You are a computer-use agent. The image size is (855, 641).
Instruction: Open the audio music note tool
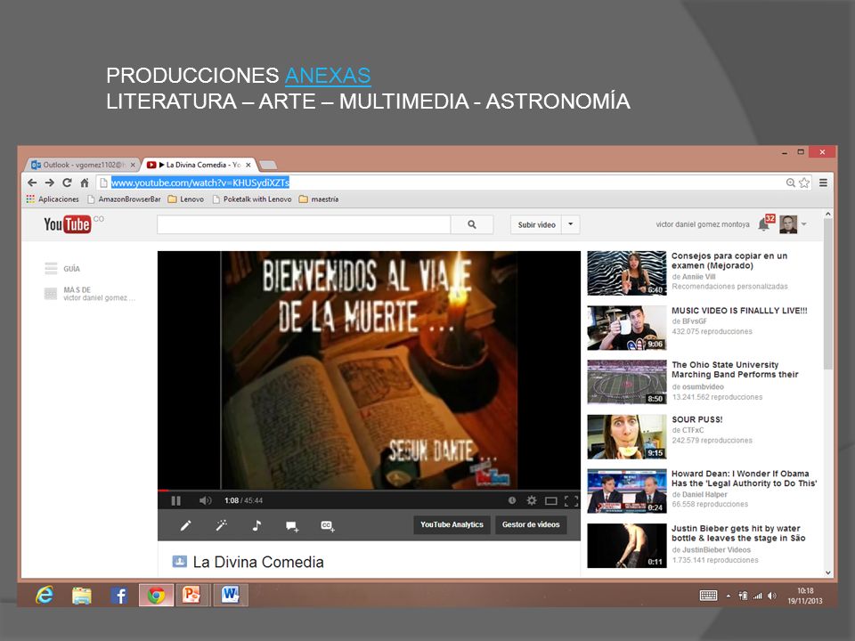256,525
